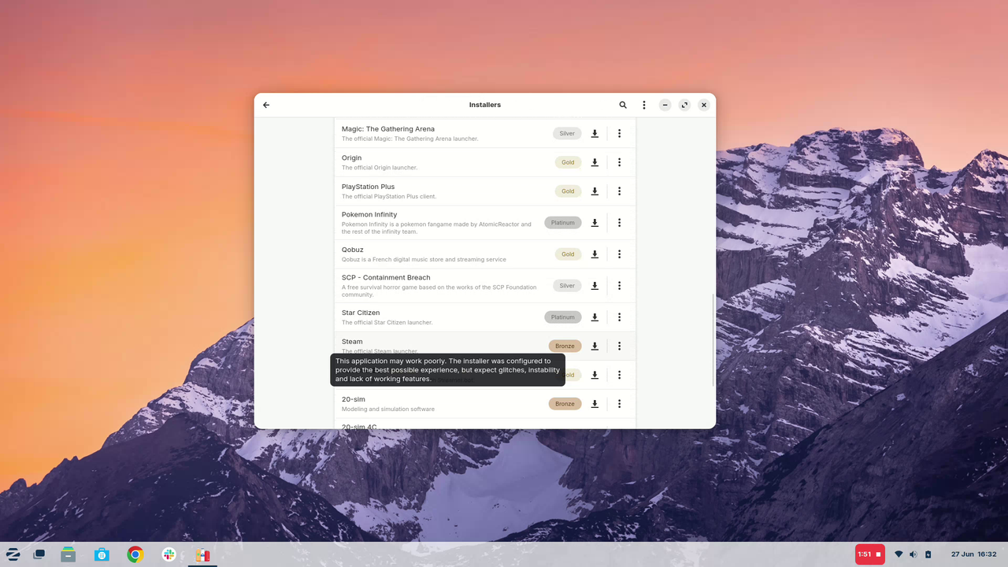Viewport: 1008px width, 567px height.
Task: Open Slack from the taskbar
Action: [169, 554]
